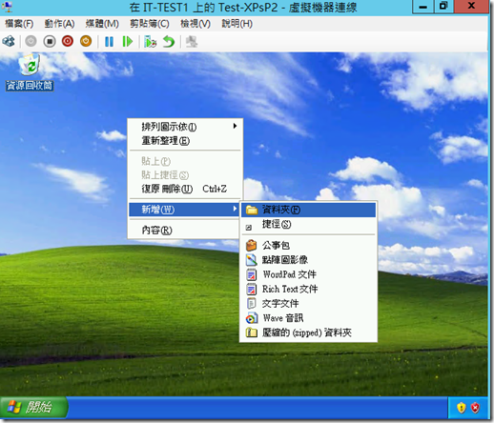
Task: Open the 檔案(F) menu
Action: (x=19, y=24)
